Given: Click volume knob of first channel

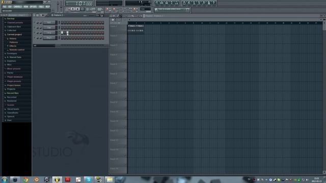Looking at the screenshot, I should click(x=41, y=22).
